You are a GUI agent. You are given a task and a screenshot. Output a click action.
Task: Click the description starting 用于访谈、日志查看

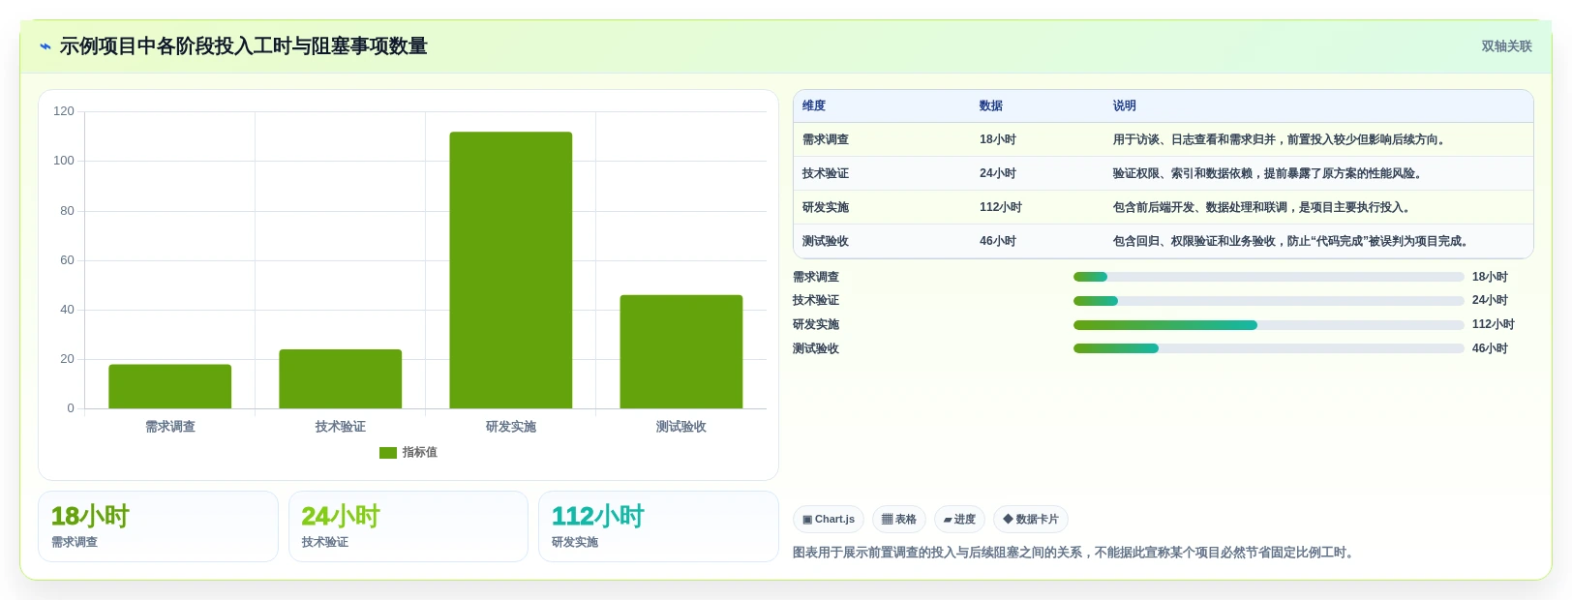pyautogui.click(x=1281, y=139)
